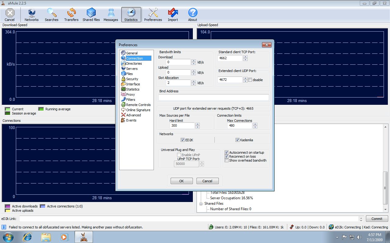
Task: Uncheck the ED2K network checkbox
Action: pyautogui.click(x=183, y=140)
